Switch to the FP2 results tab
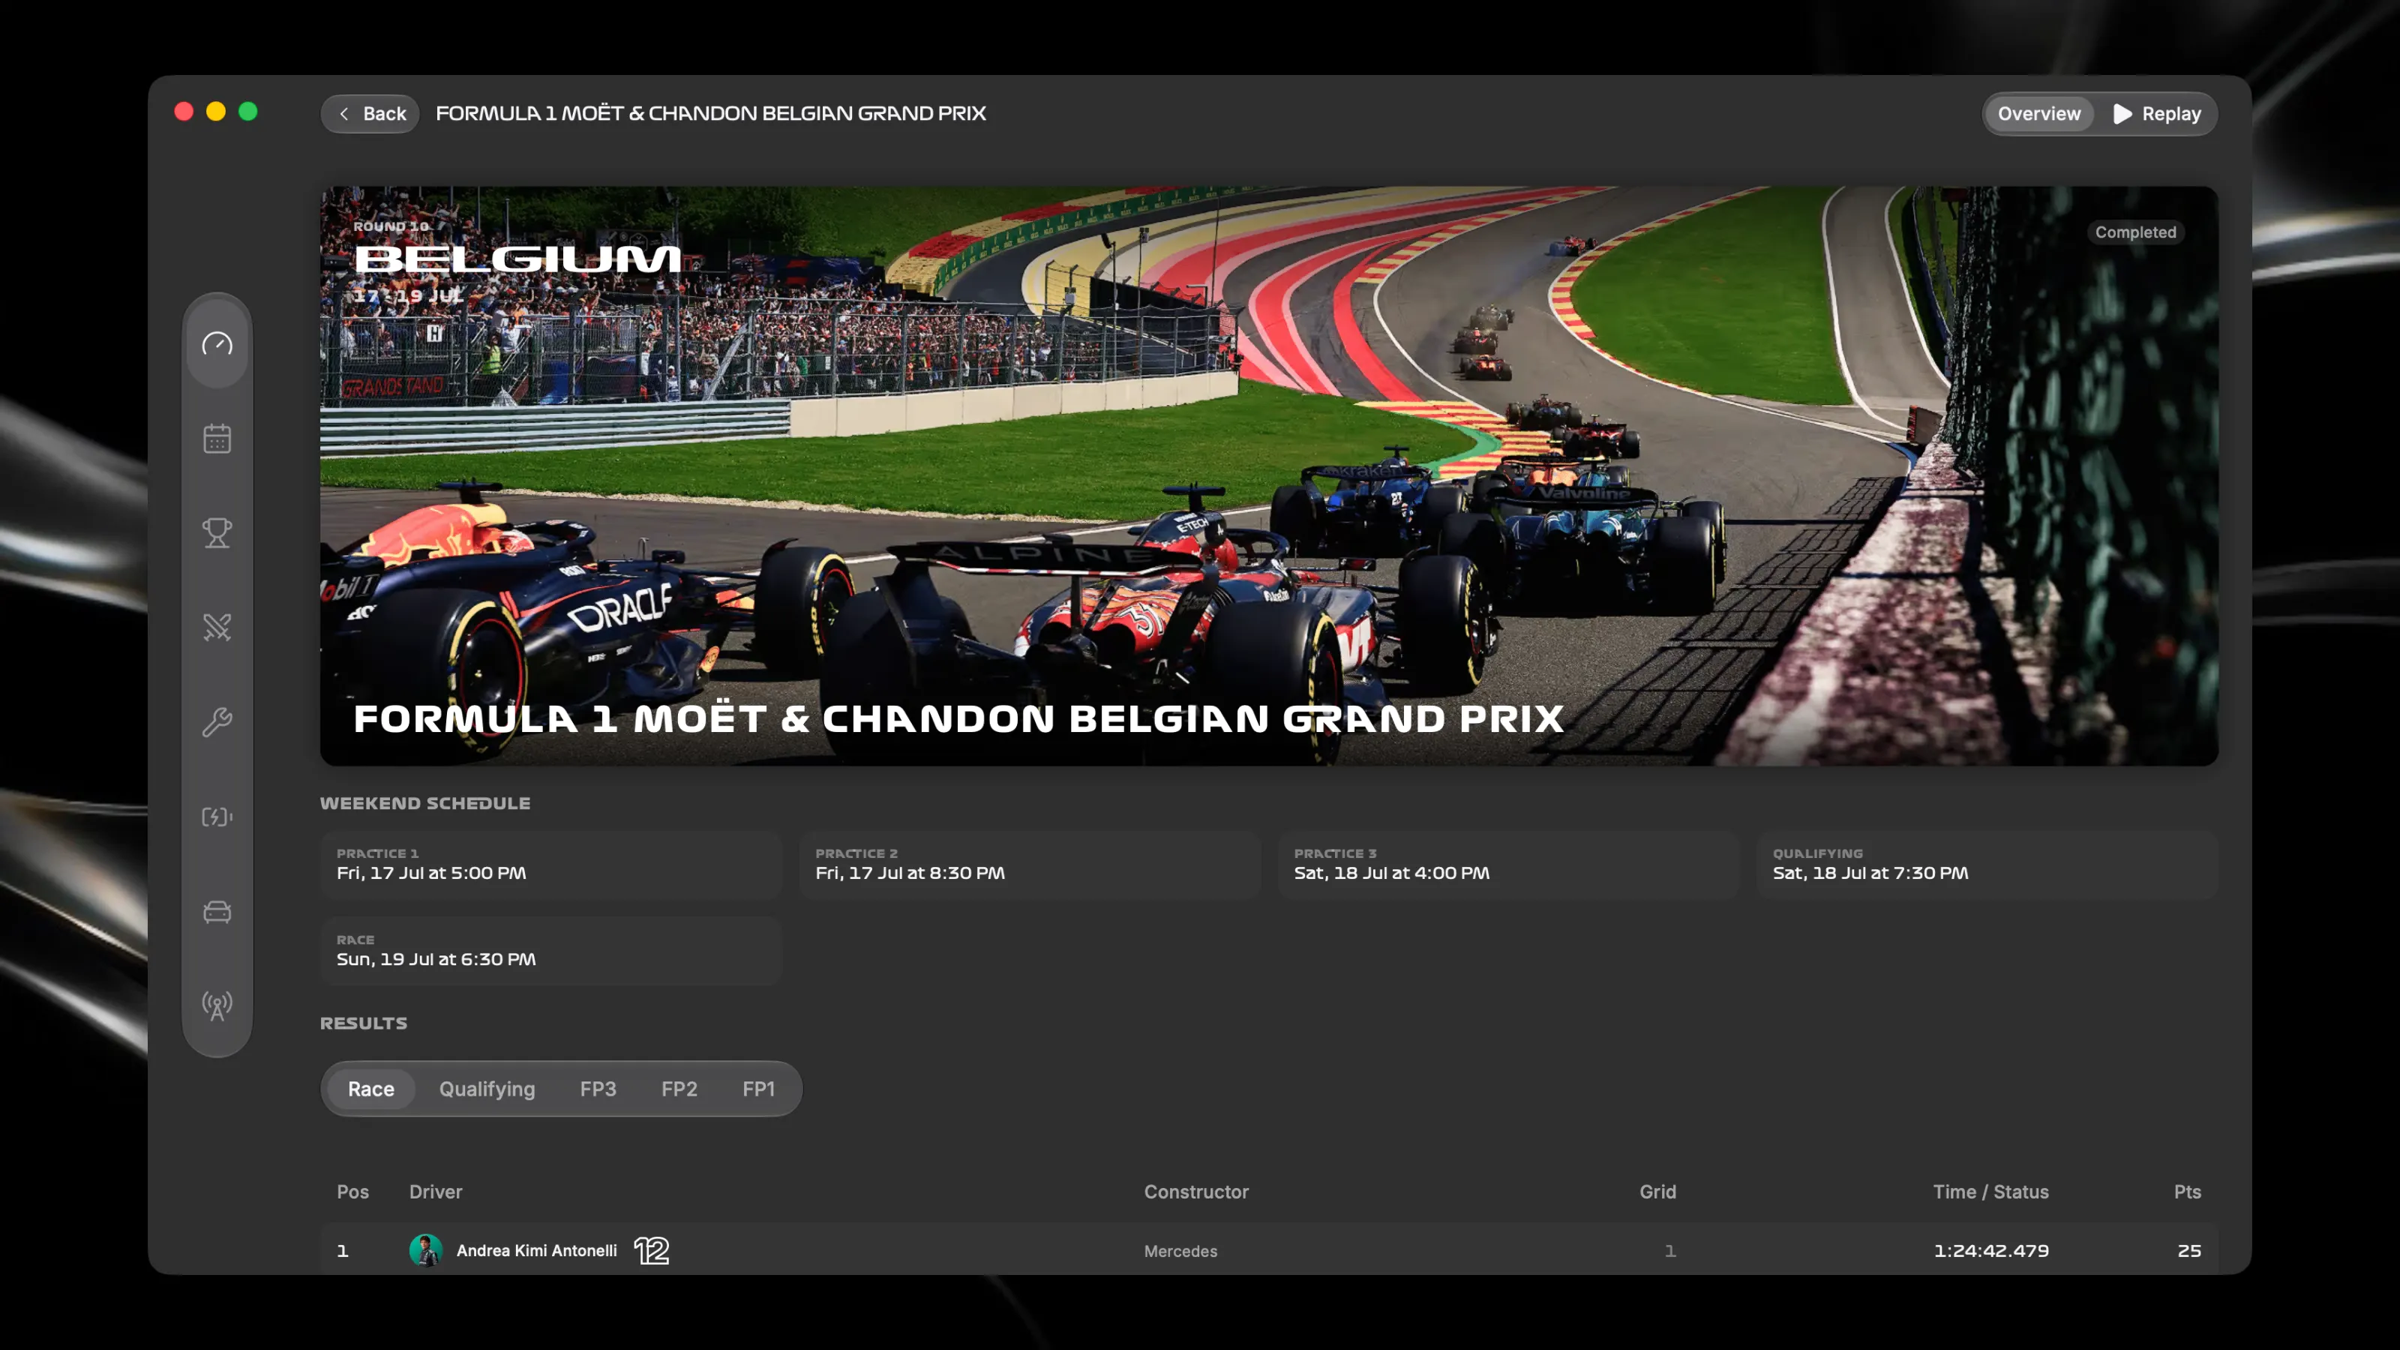The image size is (2400, 1350). pyautogui.click(x=679, y=1088)
